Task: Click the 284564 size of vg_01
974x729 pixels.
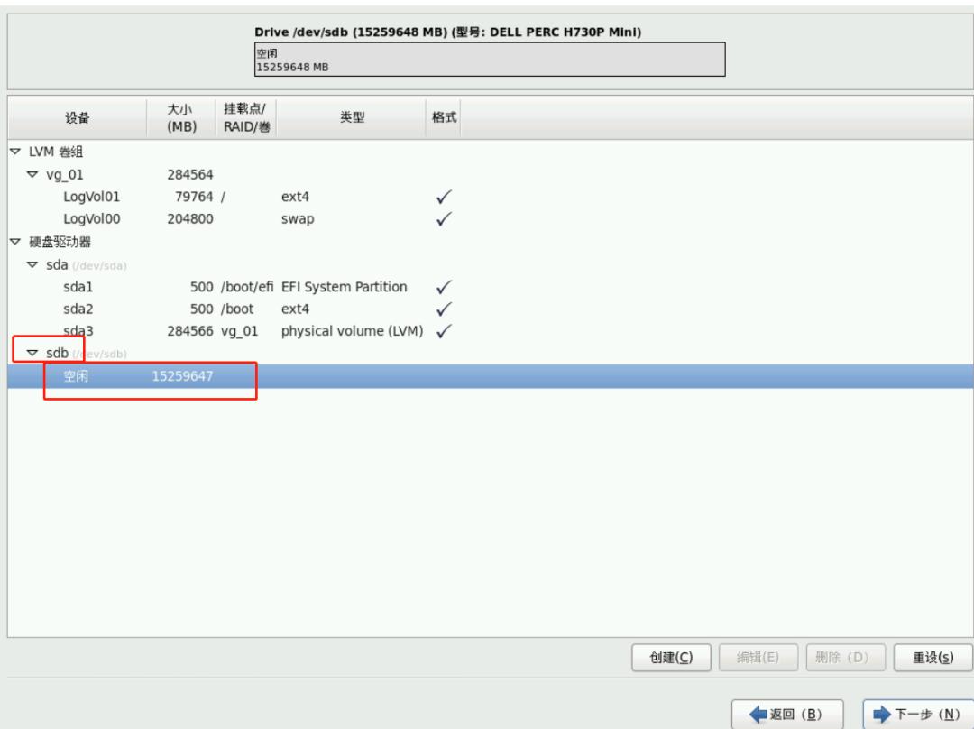Action: [x=190, y=175]
